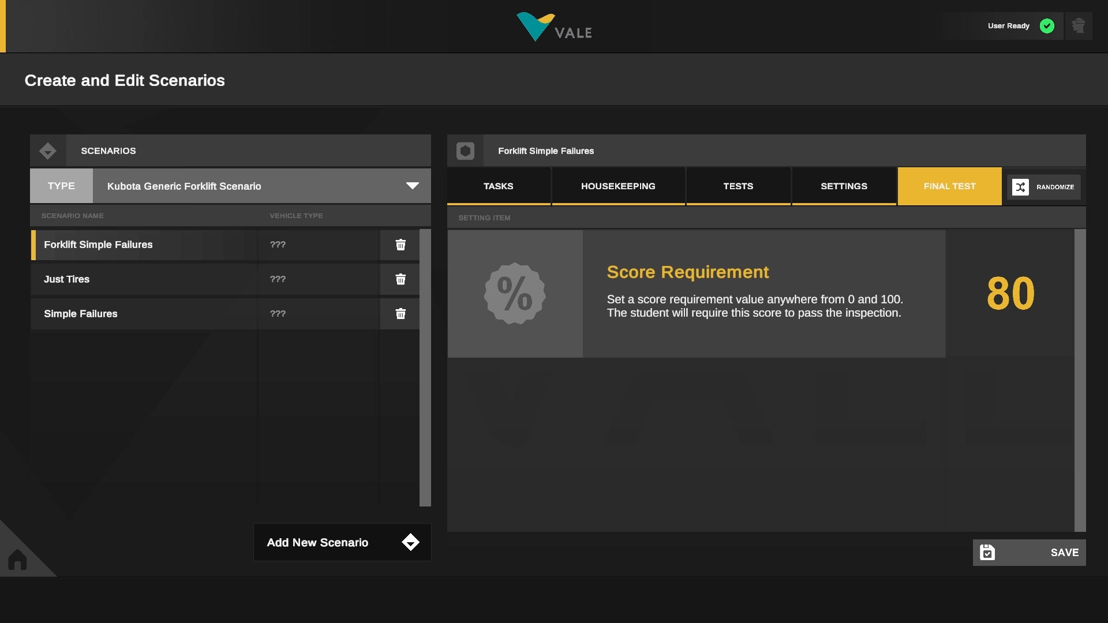Screen dimensions: 1108x623
Task: Open the Housekeeping tab
Action: [618, 186]
